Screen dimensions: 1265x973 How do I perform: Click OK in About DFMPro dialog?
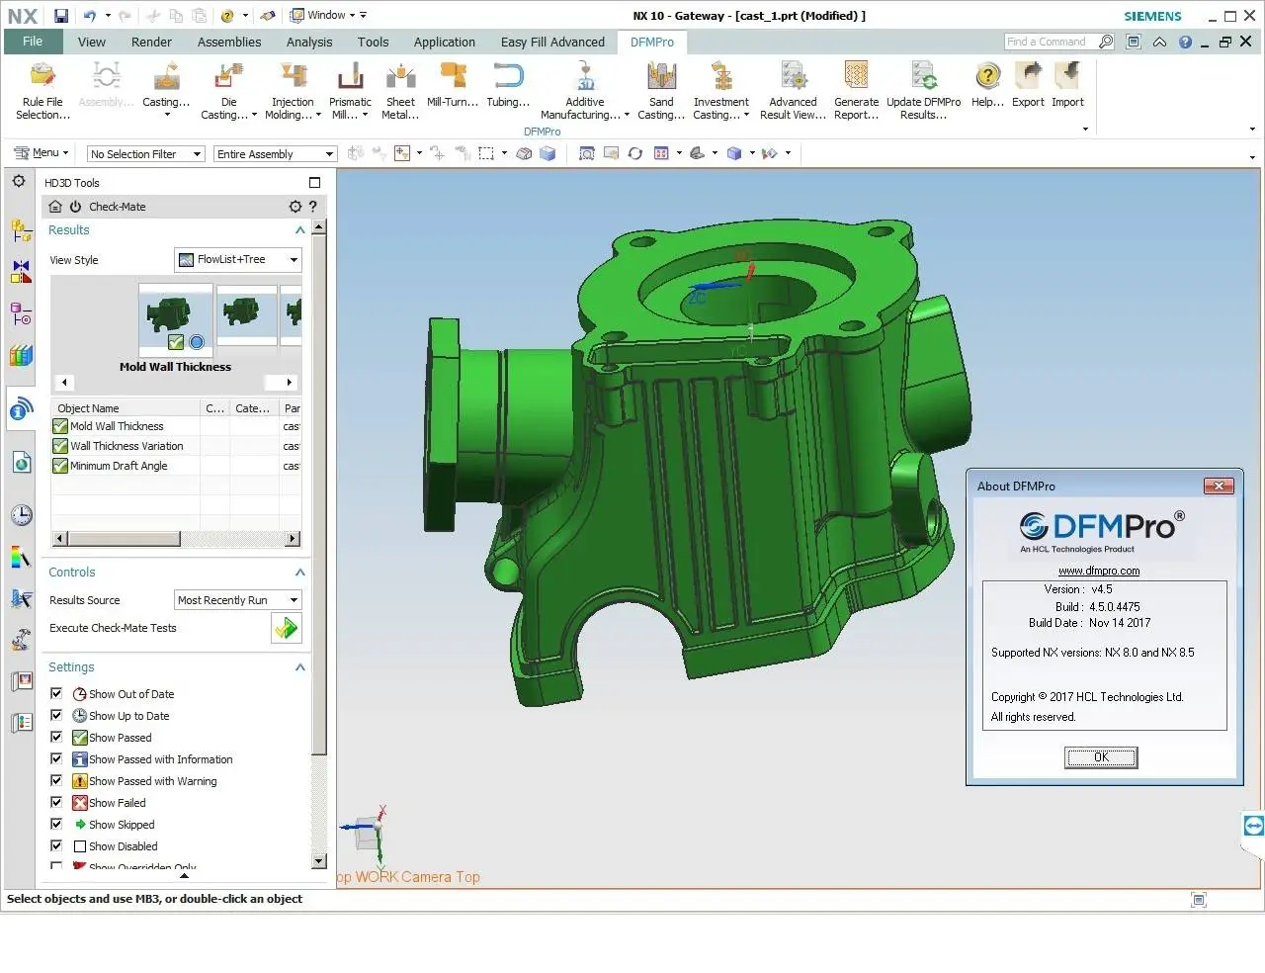pos(1101,757)
